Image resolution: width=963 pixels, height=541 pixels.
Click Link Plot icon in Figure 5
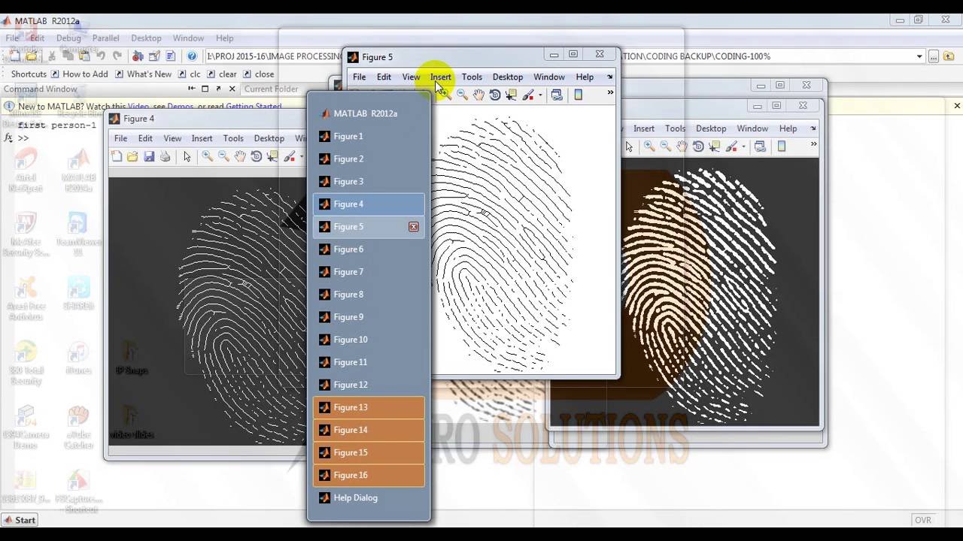click(557, 95)
